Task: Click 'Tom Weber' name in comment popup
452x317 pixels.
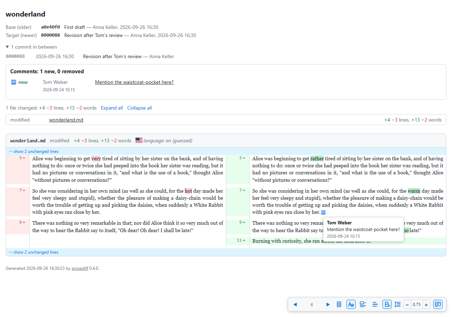Action: pos(339,223)
